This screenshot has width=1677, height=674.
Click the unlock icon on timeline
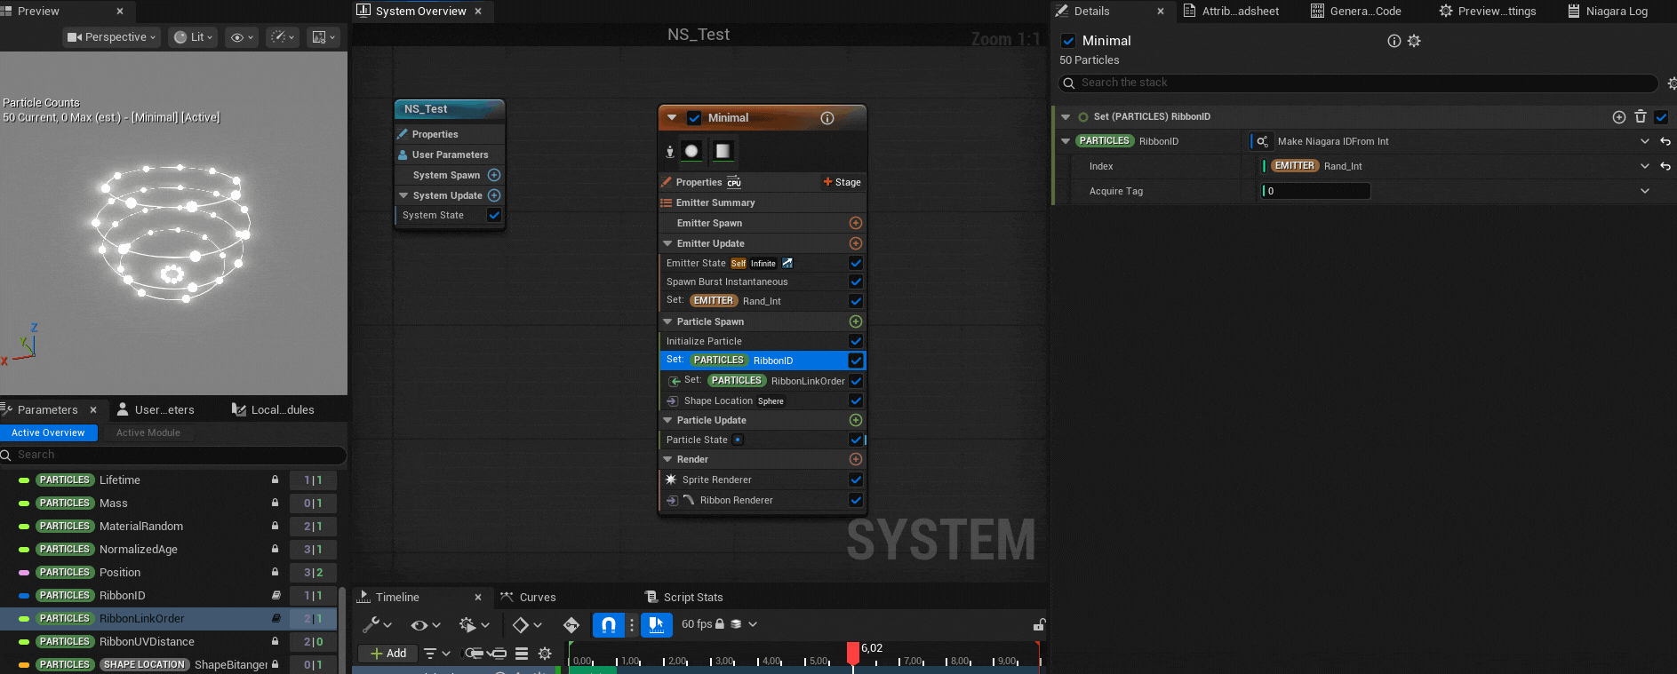click(1039, 625)
